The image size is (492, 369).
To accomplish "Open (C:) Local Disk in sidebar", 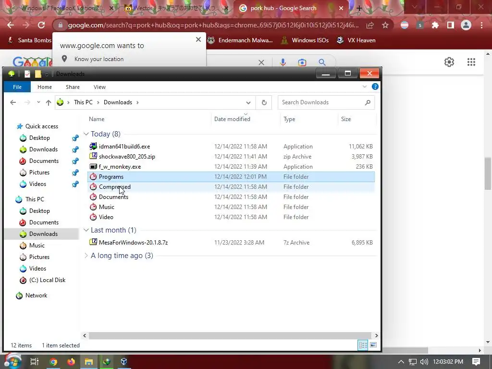I will (47, 280).
